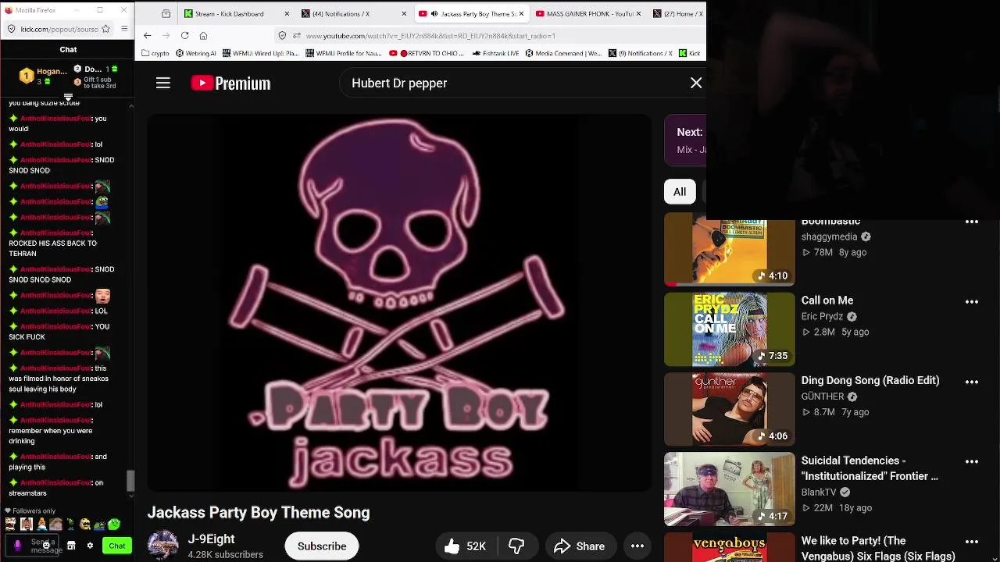This screenshot has height=562, width=1000.
Task: Open options for Boombastic video
Action: coord(972,222)
